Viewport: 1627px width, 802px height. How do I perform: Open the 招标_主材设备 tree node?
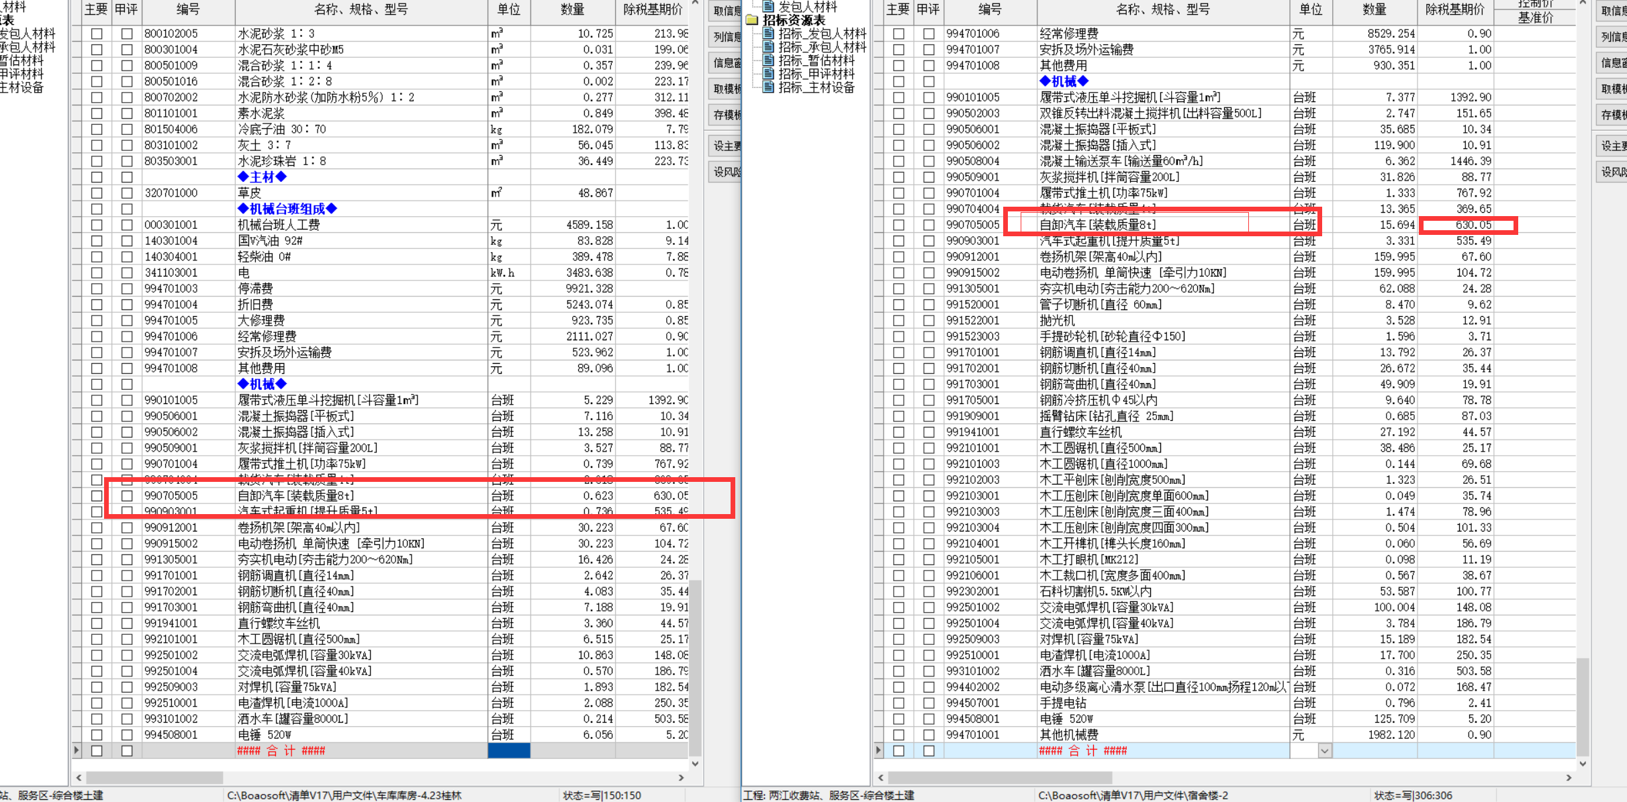pyautogui.click(x=817, y=87)
